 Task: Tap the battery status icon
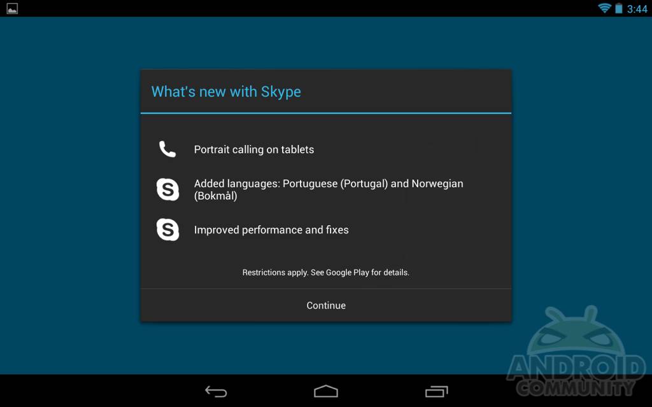[619, 8]
